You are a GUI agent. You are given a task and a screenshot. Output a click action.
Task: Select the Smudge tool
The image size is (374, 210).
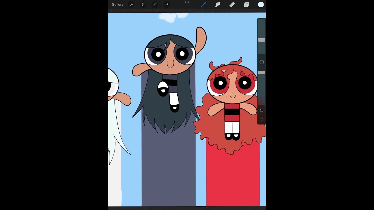click(218, 5)
